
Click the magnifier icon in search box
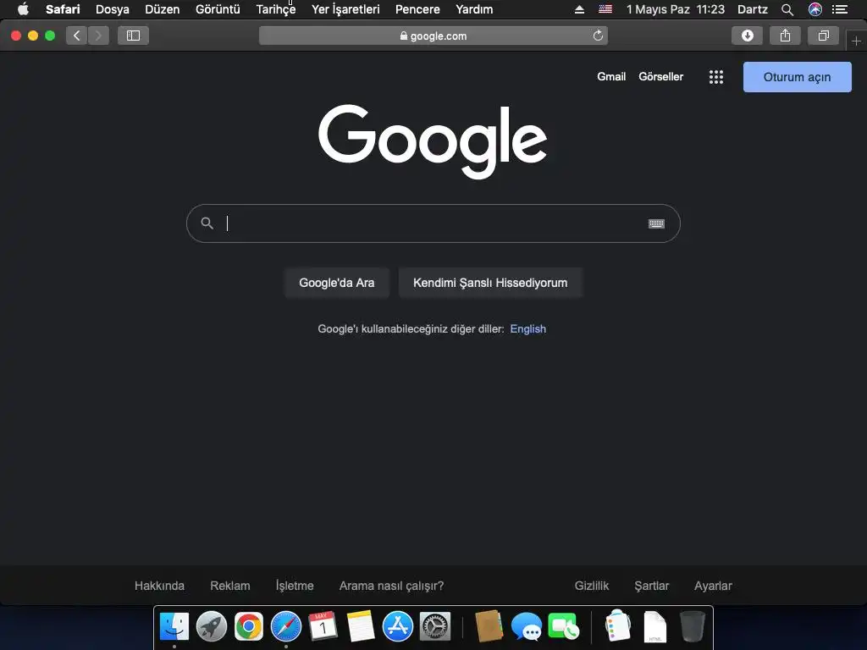[207, 223]
